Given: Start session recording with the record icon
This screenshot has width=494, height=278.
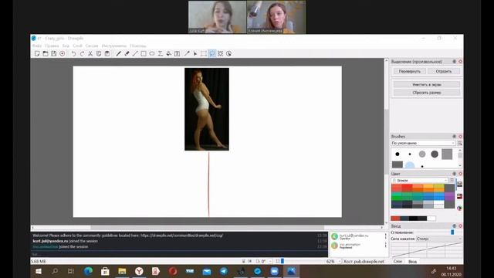Looking at the screenshot, I should (63, 53).
